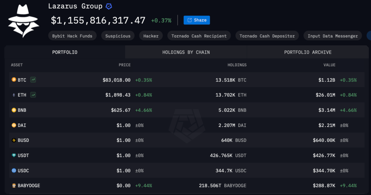Select the BTC value $1.12B
Viewport: 371px width, 195px height.
click(x=327, y=80)
